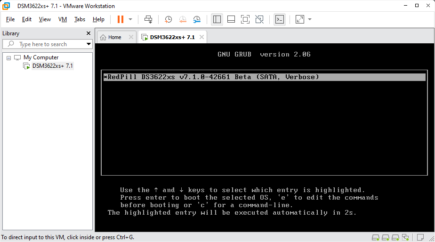Open the VM menu

(63, 19)
